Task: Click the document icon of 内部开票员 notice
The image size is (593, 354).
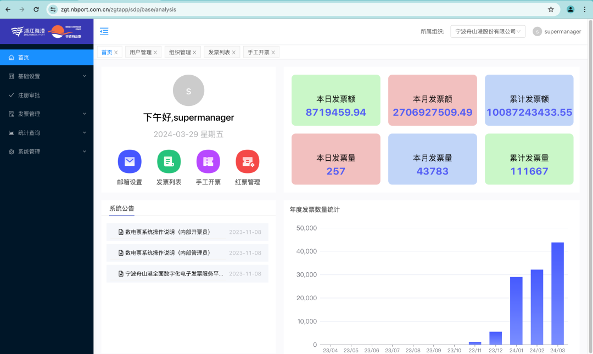Action: 121,232
